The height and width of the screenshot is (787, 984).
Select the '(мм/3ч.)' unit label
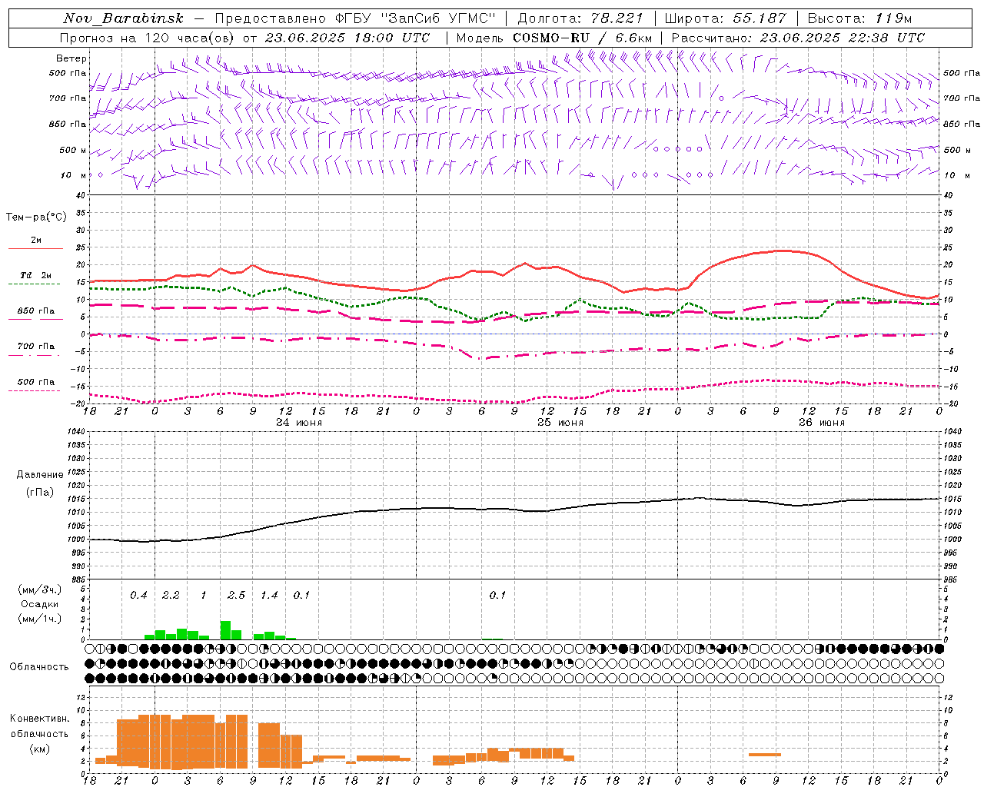click(40, 589)
